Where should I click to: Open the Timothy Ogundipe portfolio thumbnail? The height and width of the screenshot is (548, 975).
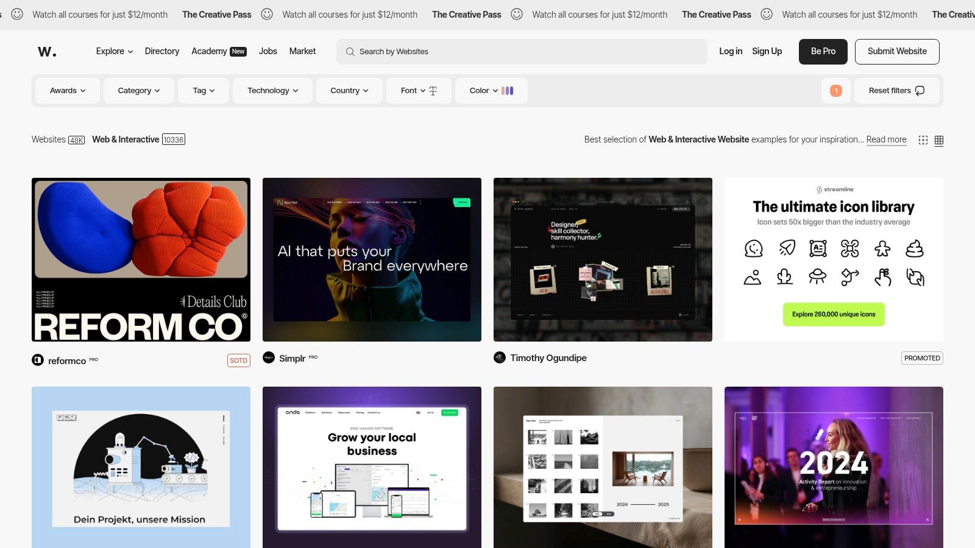[x=603, y=259]
